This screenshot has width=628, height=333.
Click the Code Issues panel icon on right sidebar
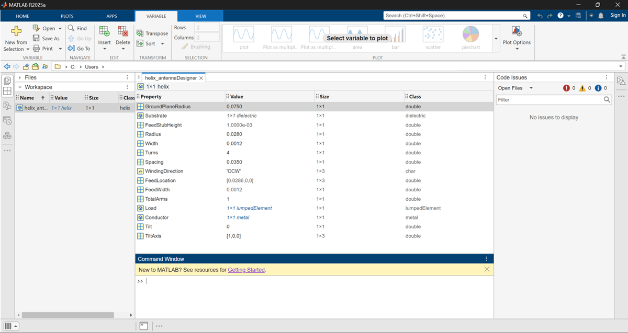[x=621, y=81]
